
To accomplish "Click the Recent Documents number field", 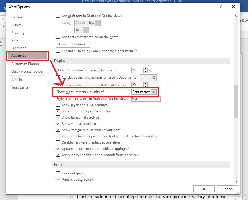I will tap(137, 70).
